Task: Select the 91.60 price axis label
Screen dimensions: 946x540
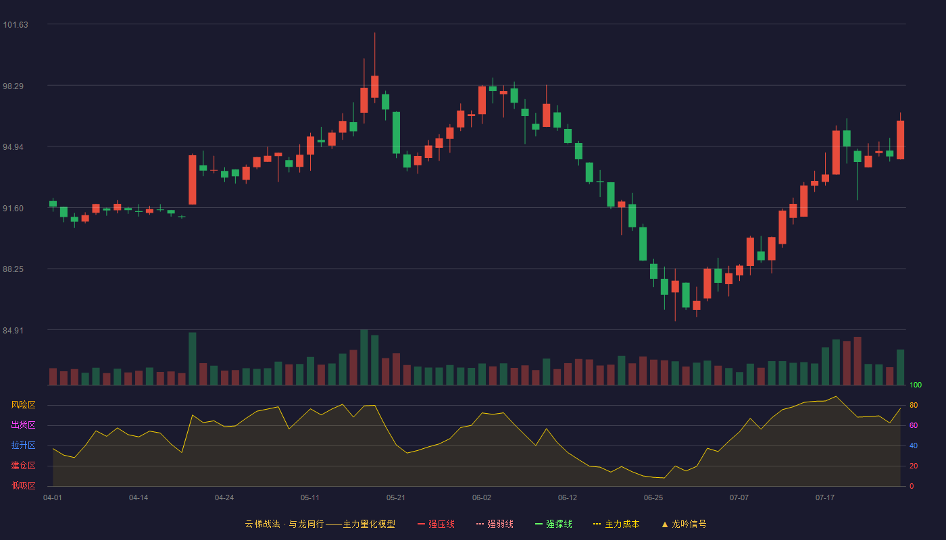Action: coord(14,209)
